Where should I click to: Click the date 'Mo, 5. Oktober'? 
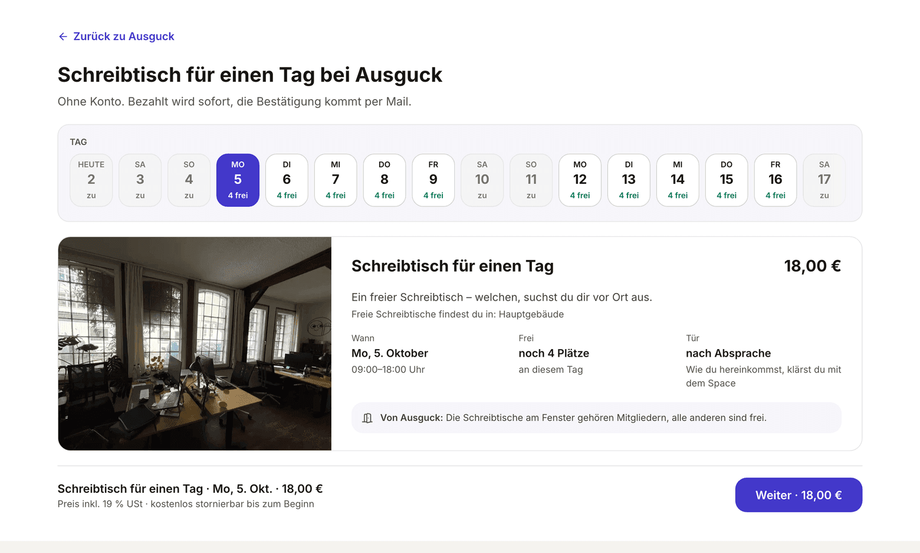(x=390, y=353)
